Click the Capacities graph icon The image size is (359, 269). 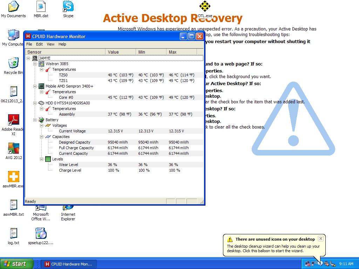pyautogui.click(x=48, y=137)
